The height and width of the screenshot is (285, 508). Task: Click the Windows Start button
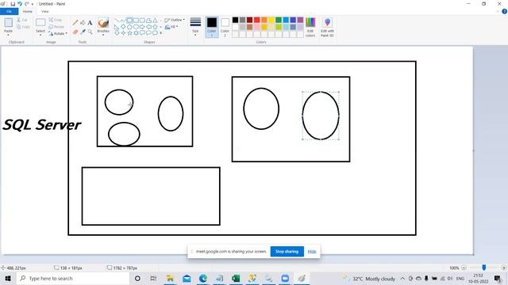[x=8, y=278]
